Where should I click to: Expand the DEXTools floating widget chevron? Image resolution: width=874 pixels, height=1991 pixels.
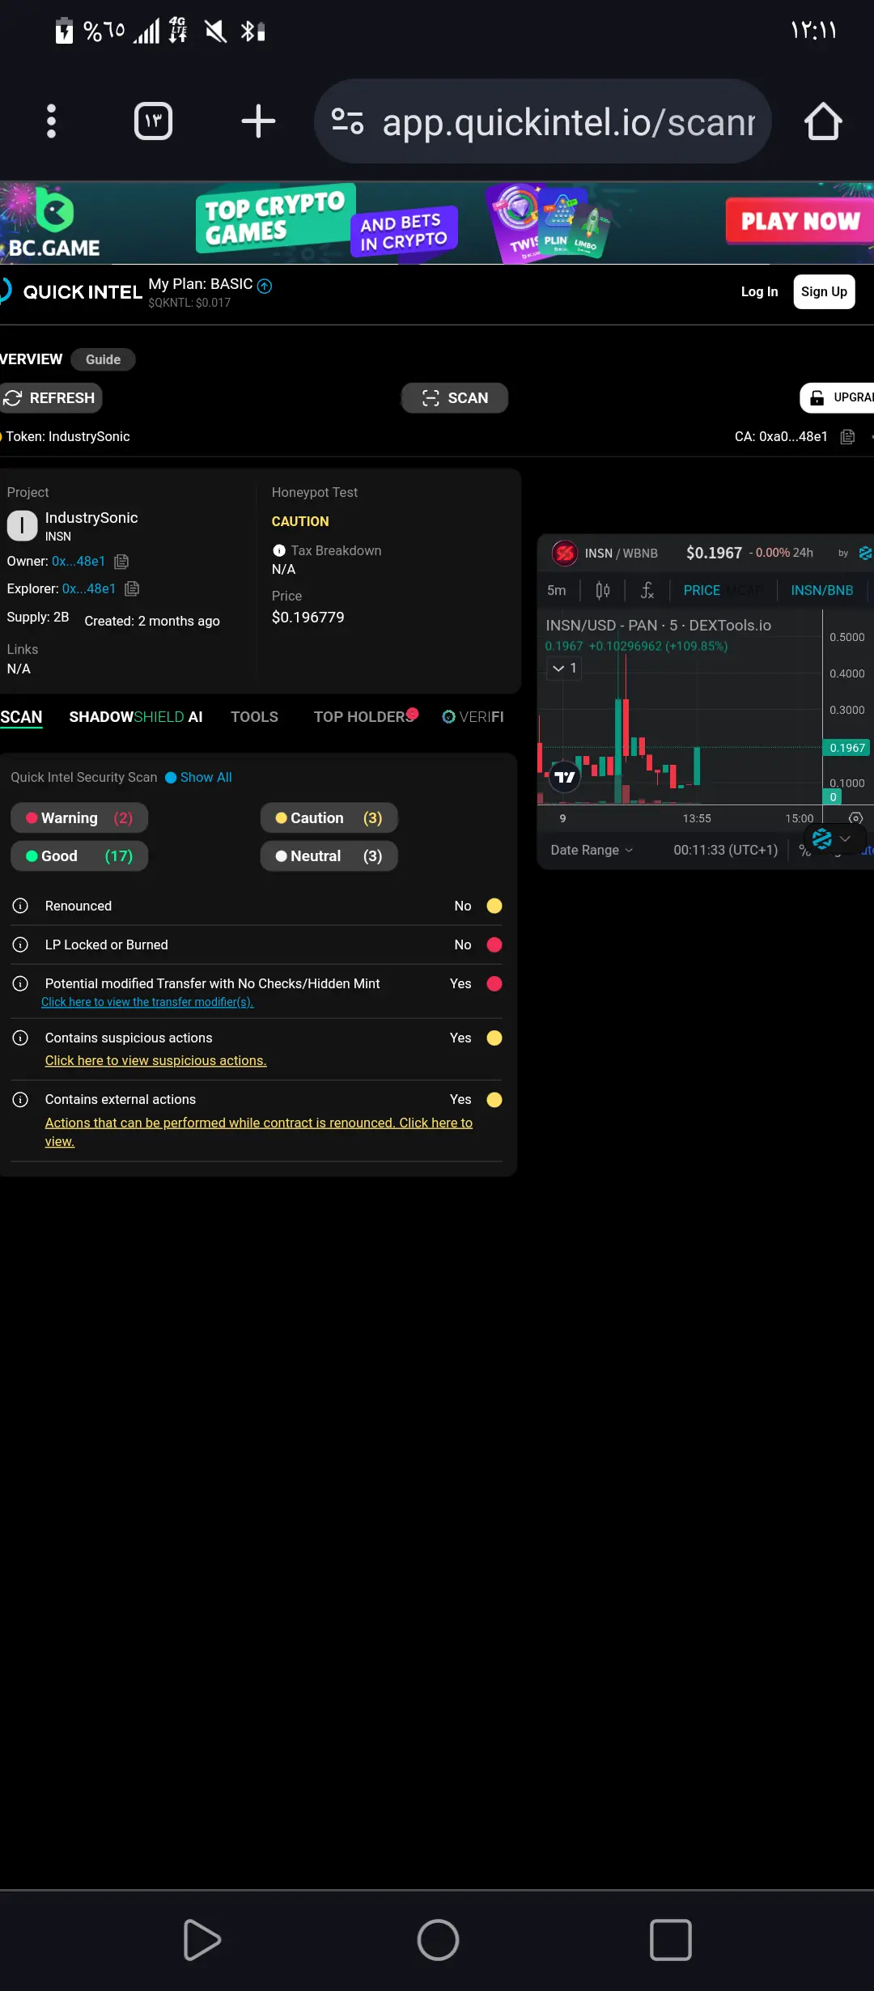[x=845, y=838]
